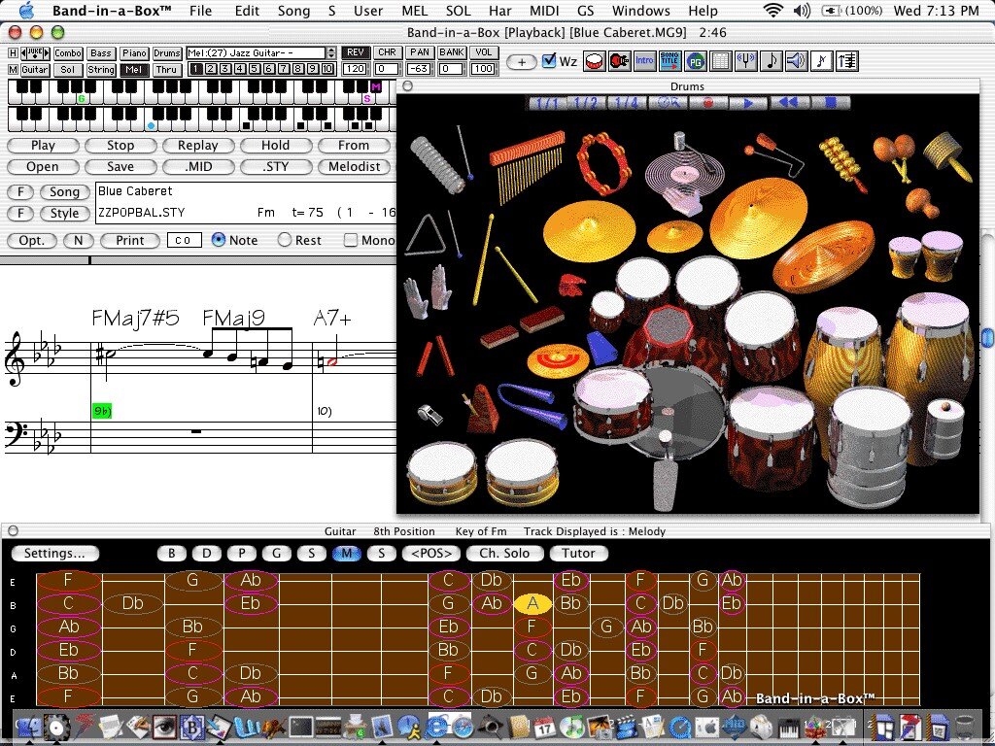Click the REV reverb label button
The image size is (995, 746).
click(356, 52)
